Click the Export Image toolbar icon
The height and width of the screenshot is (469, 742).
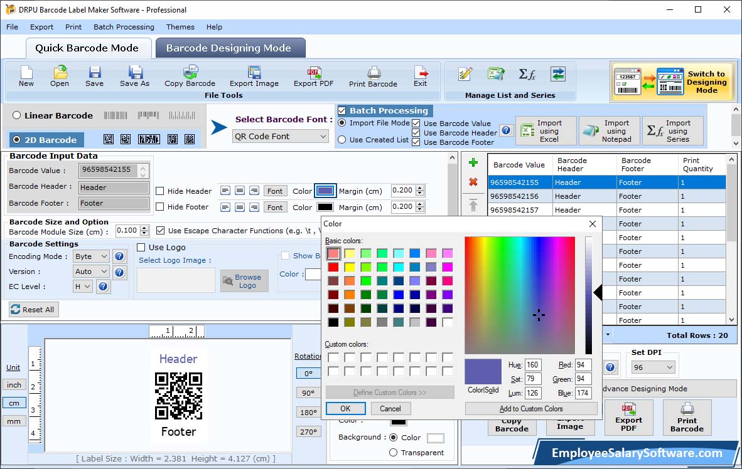tap(254, 76)
